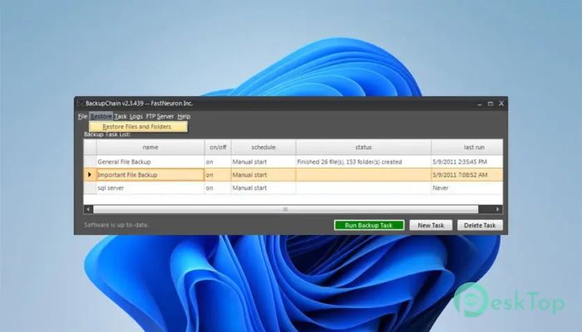Click Manual start cell of sql server row
Screen dimensions: 582x332
tap(264, 188)
